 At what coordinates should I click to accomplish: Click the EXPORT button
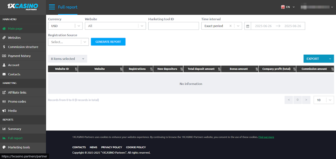tap(313, 59)
